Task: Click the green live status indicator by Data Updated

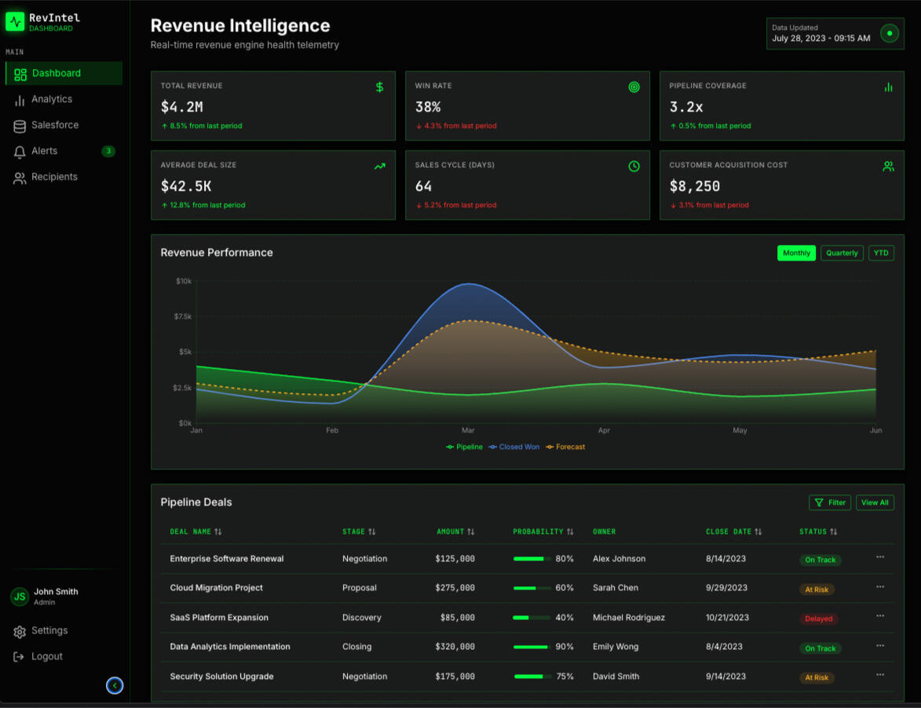Action: click(x=889, y=34)
